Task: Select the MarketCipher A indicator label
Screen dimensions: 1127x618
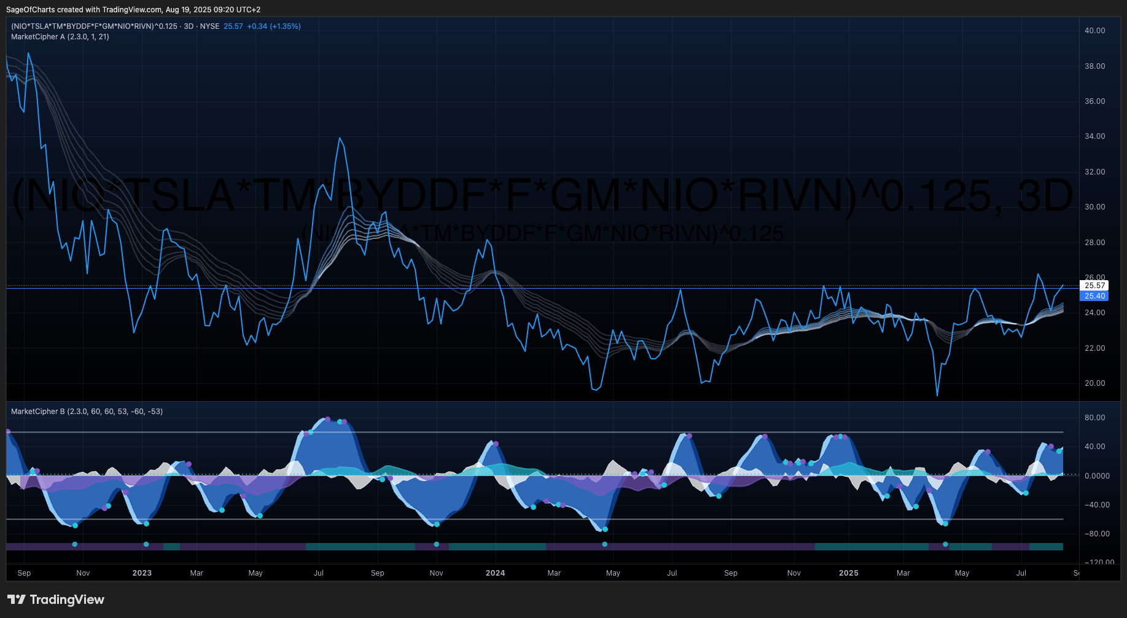Action: (x=60, y=37)
